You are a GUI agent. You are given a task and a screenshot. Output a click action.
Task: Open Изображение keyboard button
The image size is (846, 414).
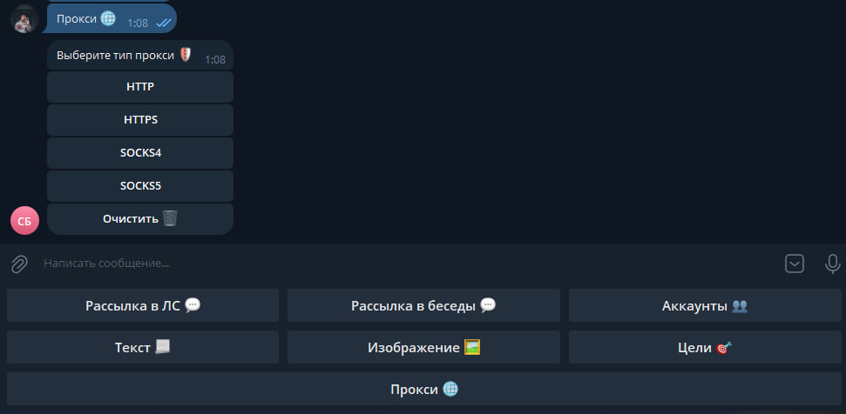423,348
